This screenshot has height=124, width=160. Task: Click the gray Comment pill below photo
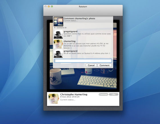103,94
